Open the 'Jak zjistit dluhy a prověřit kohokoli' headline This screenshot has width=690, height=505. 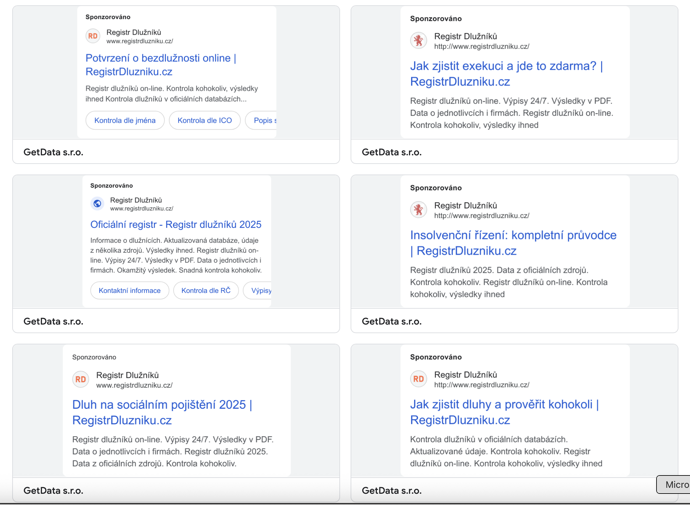(505, 412)
